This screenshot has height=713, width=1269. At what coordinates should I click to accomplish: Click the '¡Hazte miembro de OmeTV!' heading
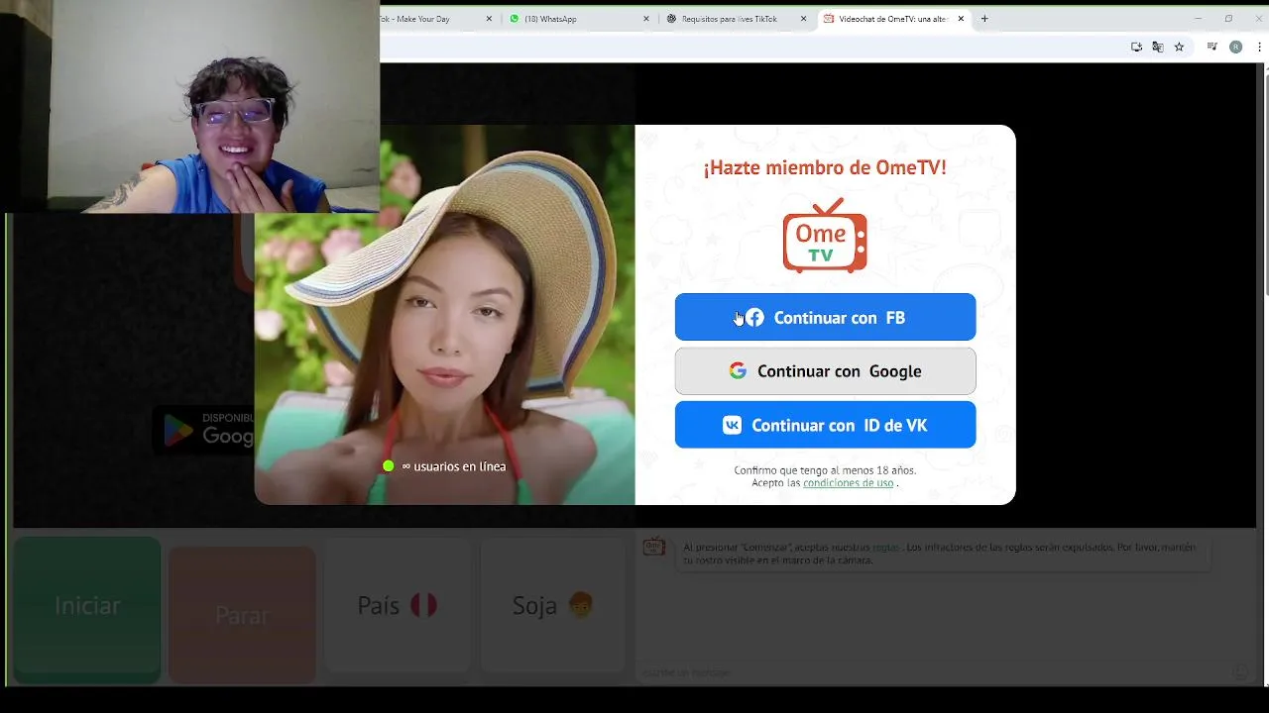tap(825, 167)
